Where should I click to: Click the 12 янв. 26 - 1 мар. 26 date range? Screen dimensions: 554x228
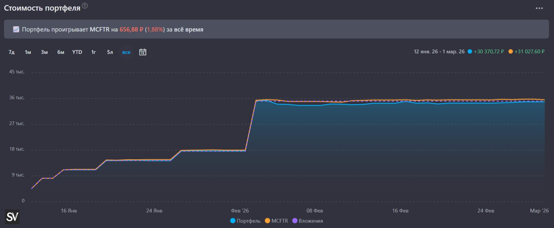point(439,51)
